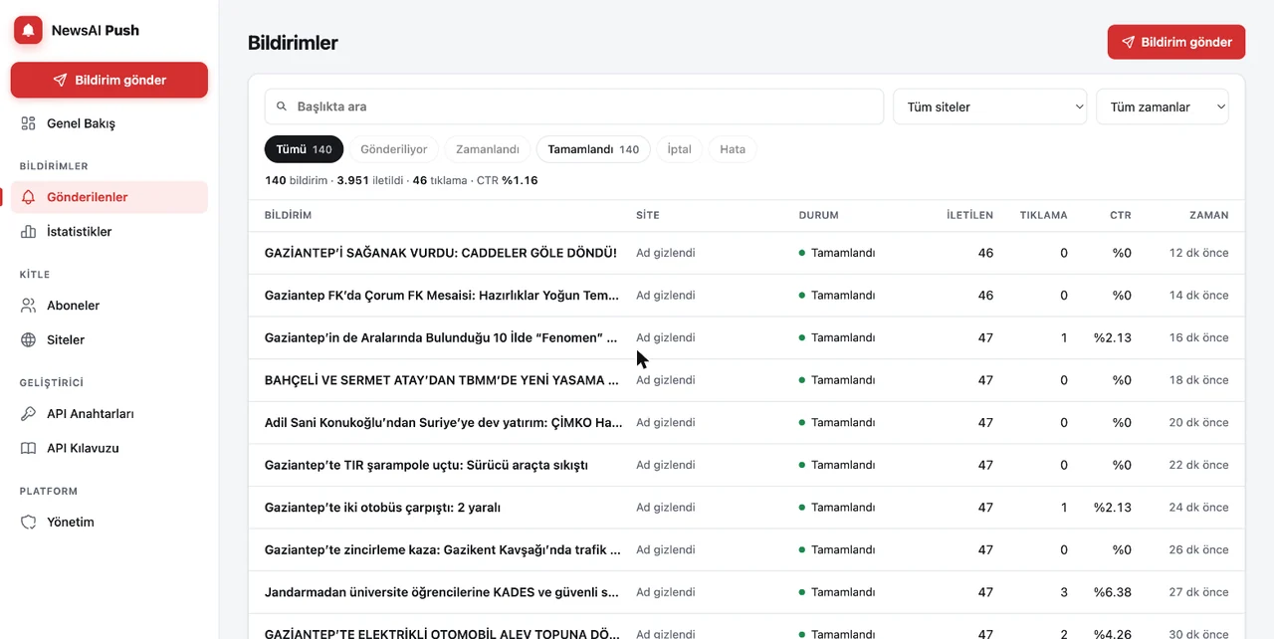The height and width of the screenshot is (639, 1274).
Task: Click the 140 bildirim summary line
Action: pos(401,181)
